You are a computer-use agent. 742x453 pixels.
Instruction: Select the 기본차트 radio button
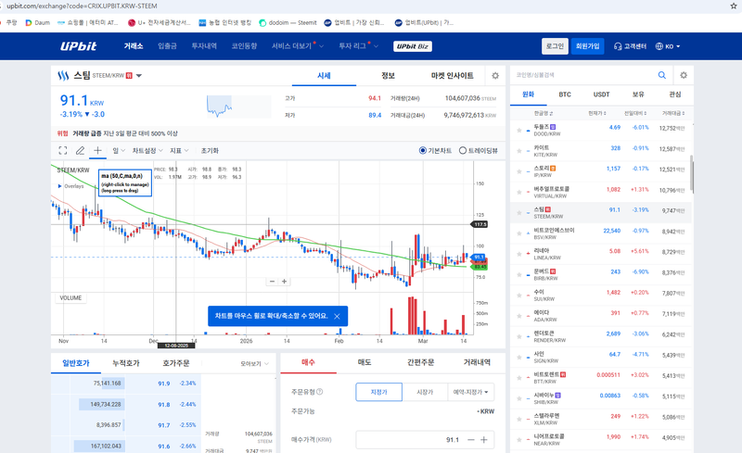tap(423, 150)
